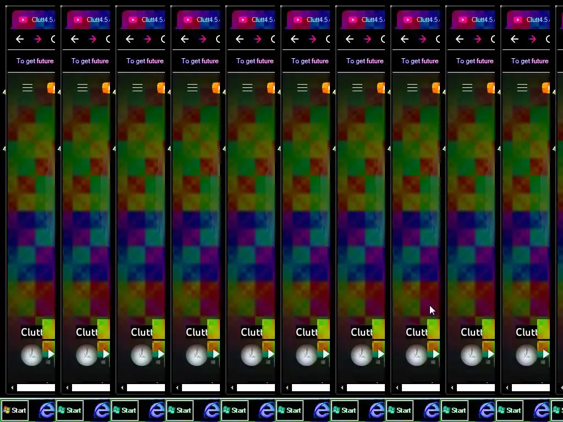Open the second Start button on the taskbar
The height and width of the screenshot is (422, 563).
point(70,410)
